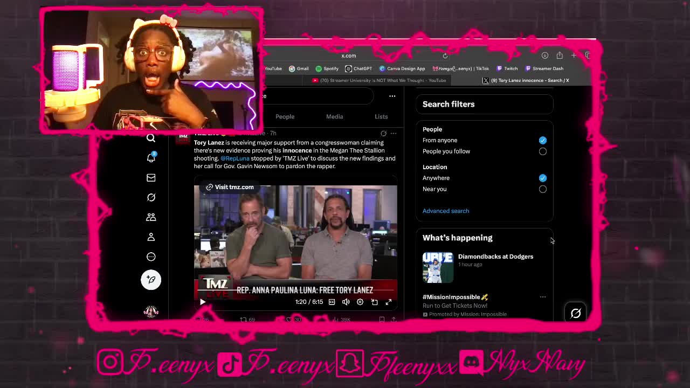690x388 pixels.
Task: Open Communities icon in X sidebar
Action: click(x=151, y=217)
